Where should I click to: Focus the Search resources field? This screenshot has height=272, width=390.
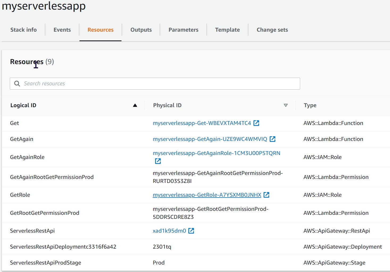pos(155,83)
